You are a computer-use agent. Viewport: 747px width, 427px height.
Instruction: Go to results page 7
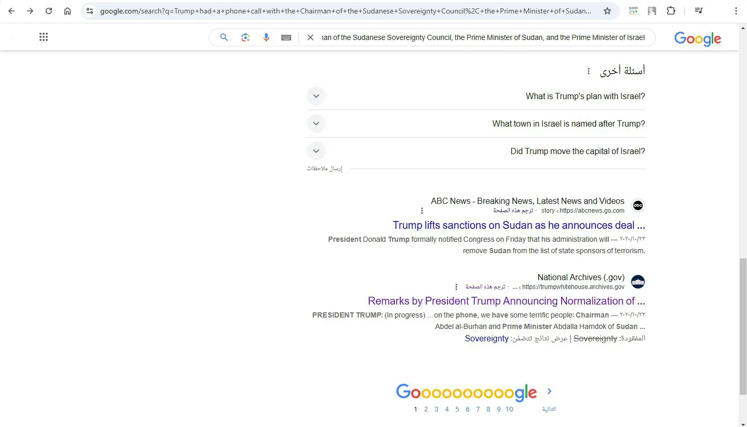pyautogui.click(x=478, y=409)
